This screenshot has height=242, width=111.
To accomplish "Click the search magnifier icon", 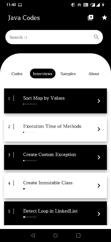I will (x=96, y=37).
